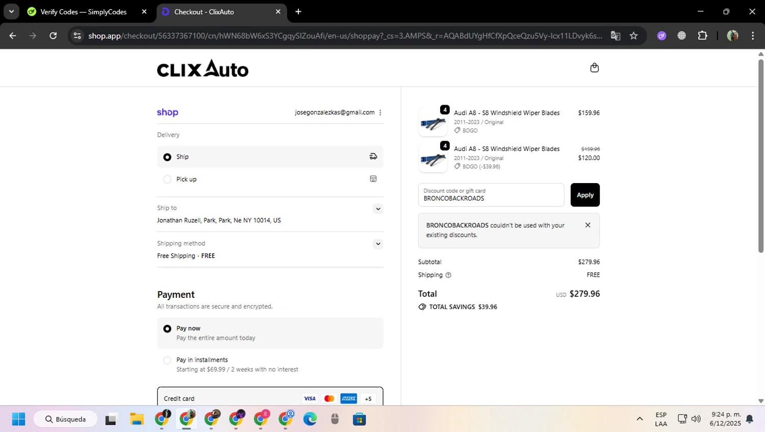Click second discounted Audi A8 wiper thumbnail

click(x=433, y=158)
